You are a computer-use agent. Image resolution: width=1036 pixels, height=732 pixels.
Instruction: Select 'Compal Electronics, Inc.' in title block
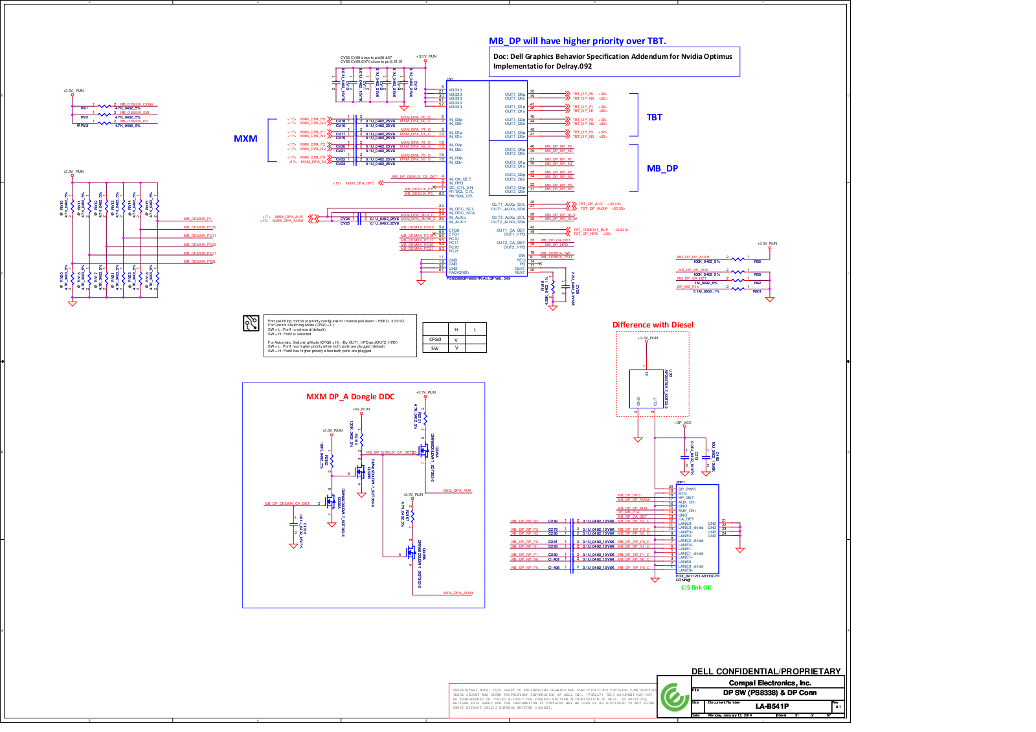(770, 683)
